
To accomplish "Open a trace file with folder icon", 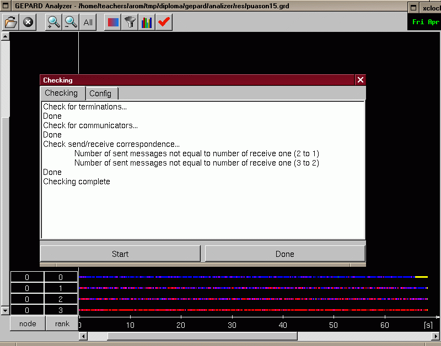I will [x=10, y=23].
